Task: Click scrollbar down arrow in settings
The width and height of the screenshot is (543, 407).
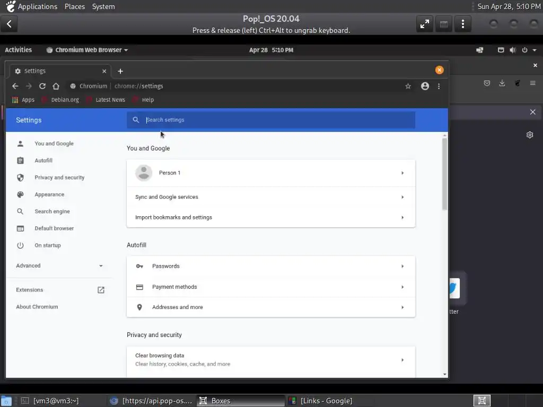Action: tap(445, 375)
